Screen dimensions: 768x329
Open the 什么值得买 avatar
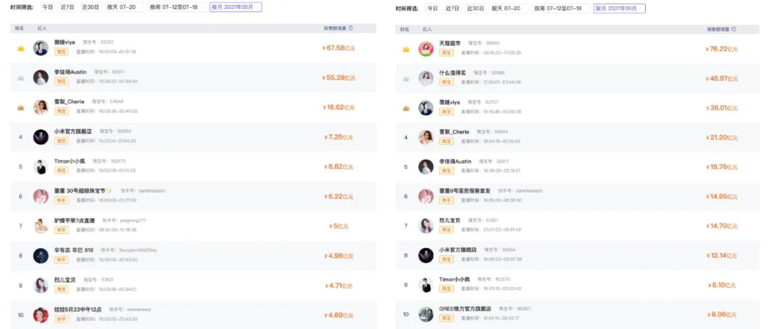426,78
